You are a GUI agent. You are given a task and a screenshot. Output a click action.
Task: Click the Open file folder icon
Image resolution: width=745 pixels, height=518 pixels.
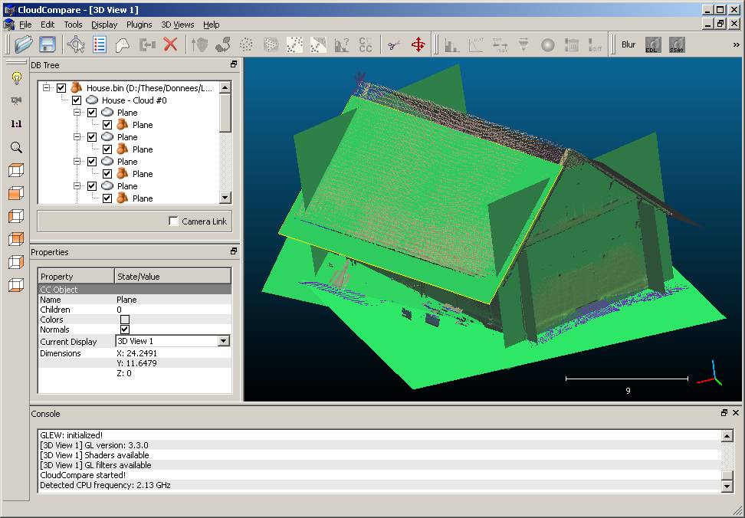[23, 44]
